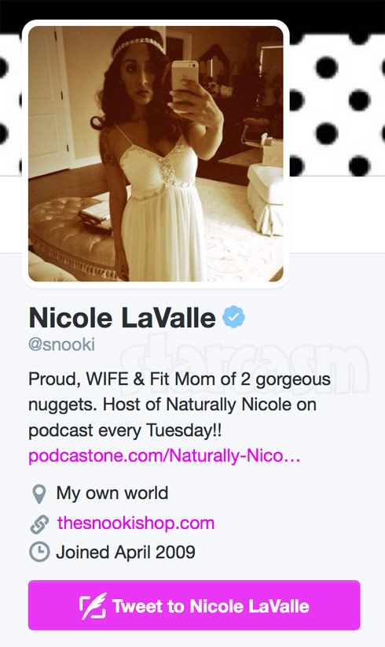Click the Tweet to Nicole LaValle button

tap(194, 605)
